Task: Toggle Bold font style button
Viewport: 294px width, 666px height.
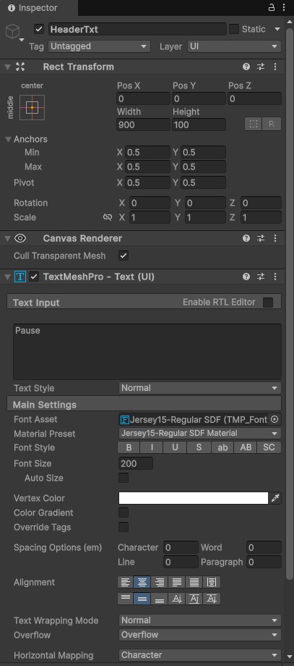Action: pyautogui.click(x=129, y=447)
